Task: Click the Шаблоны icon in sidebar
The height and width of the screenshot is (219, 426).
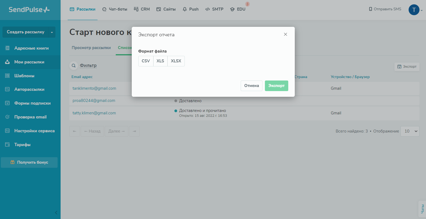Action: point(8,76)
